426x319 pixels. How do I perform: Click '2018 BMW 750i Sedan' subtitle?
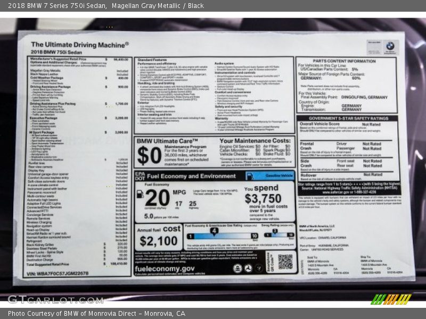click(x=56, y=52)
